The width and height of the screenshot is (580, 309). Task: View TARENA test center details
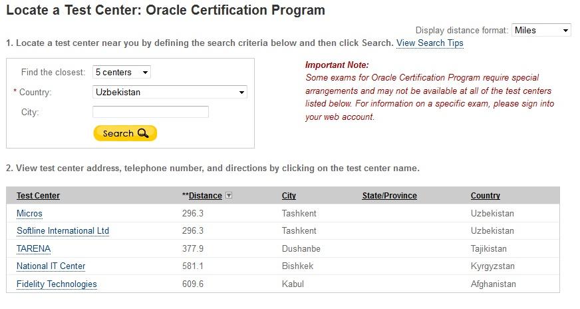[33, 248]
